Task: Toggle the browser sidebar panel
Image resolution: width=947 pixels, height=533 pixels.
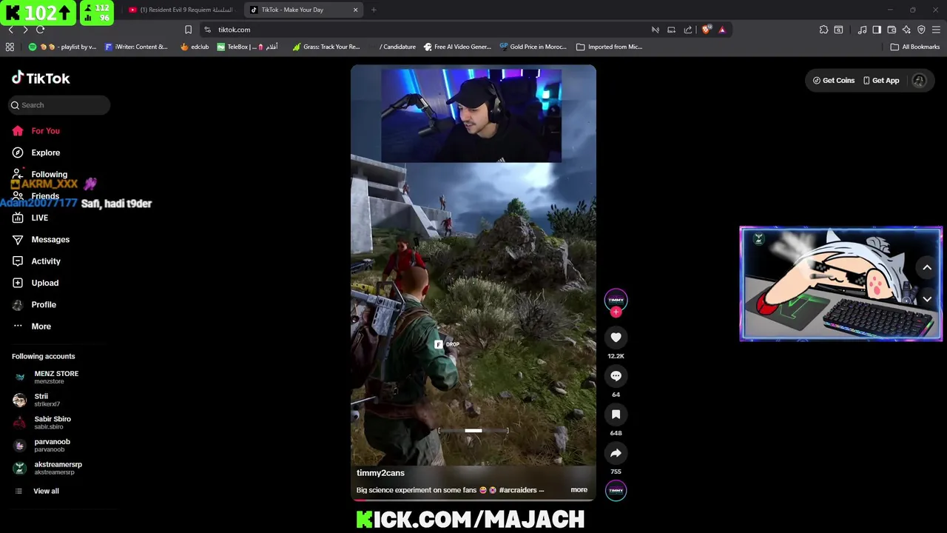Action: tap(877, 30)
